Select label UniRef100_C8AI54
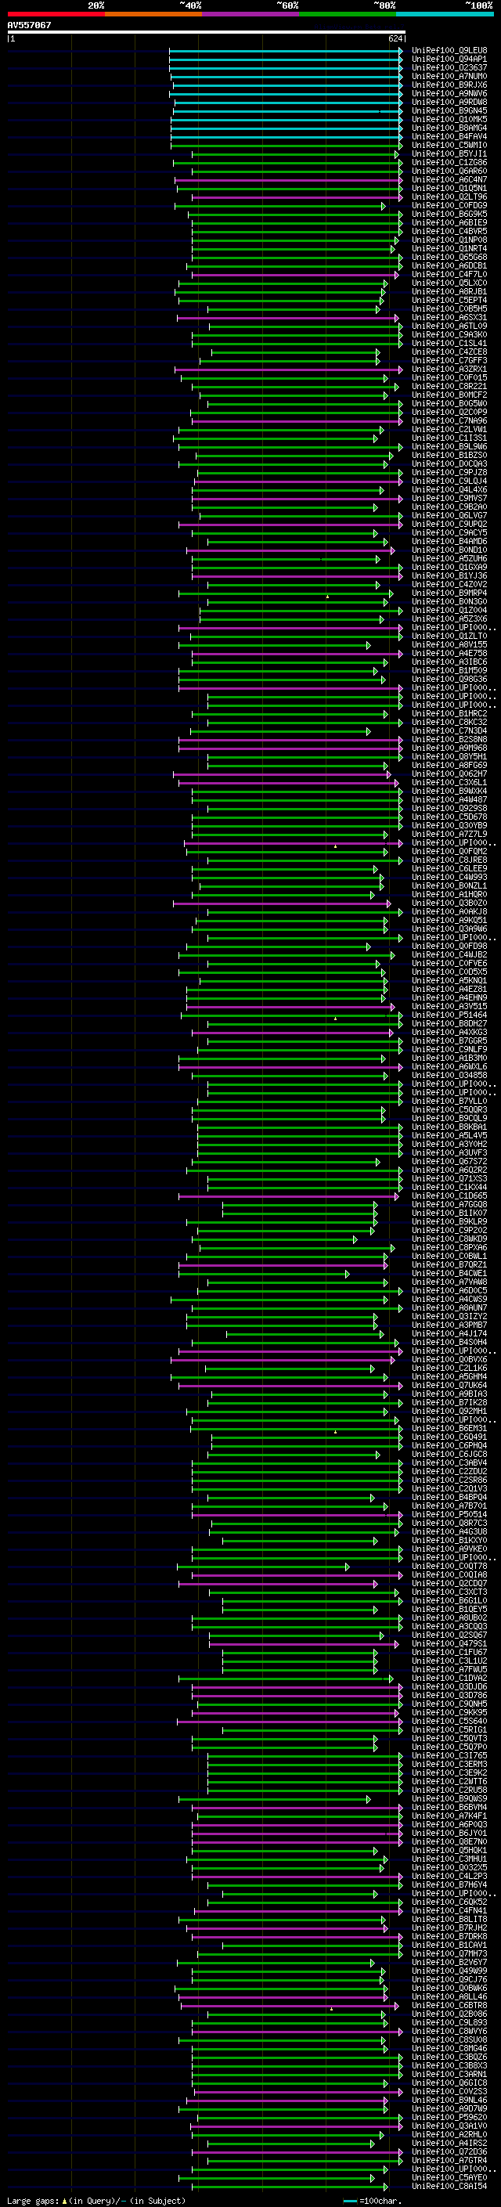501x2207 pixels. (449, 2187)
